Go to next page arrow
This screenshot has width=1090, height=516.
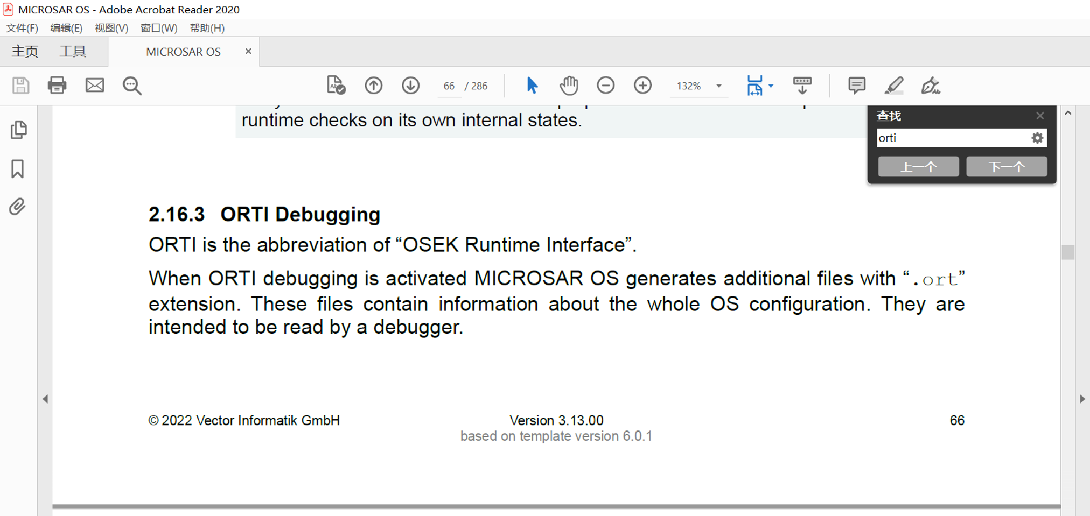410,86
